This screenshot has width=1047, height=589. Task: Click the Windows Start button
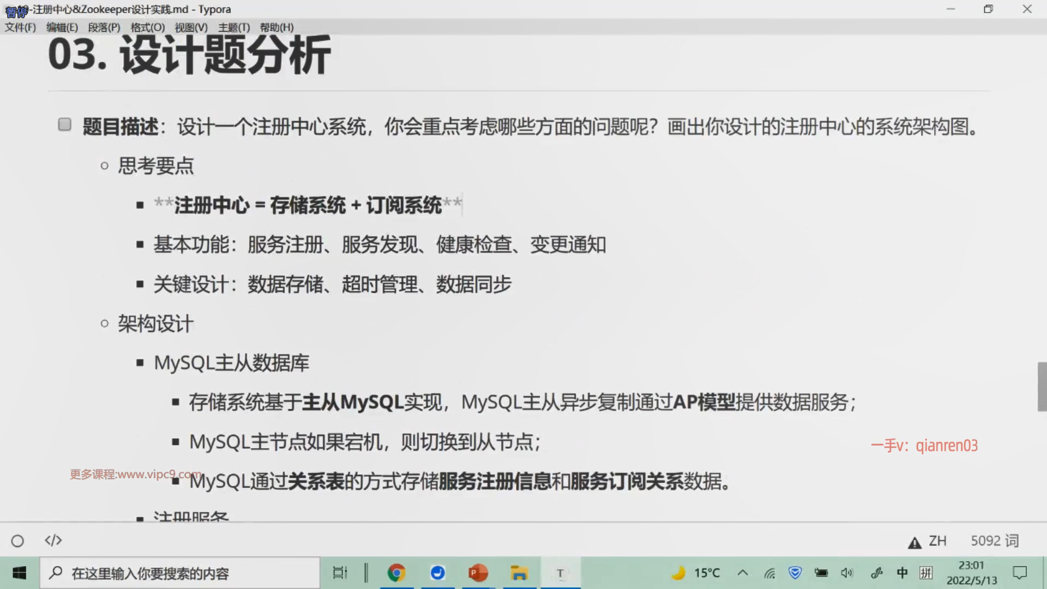19,573
